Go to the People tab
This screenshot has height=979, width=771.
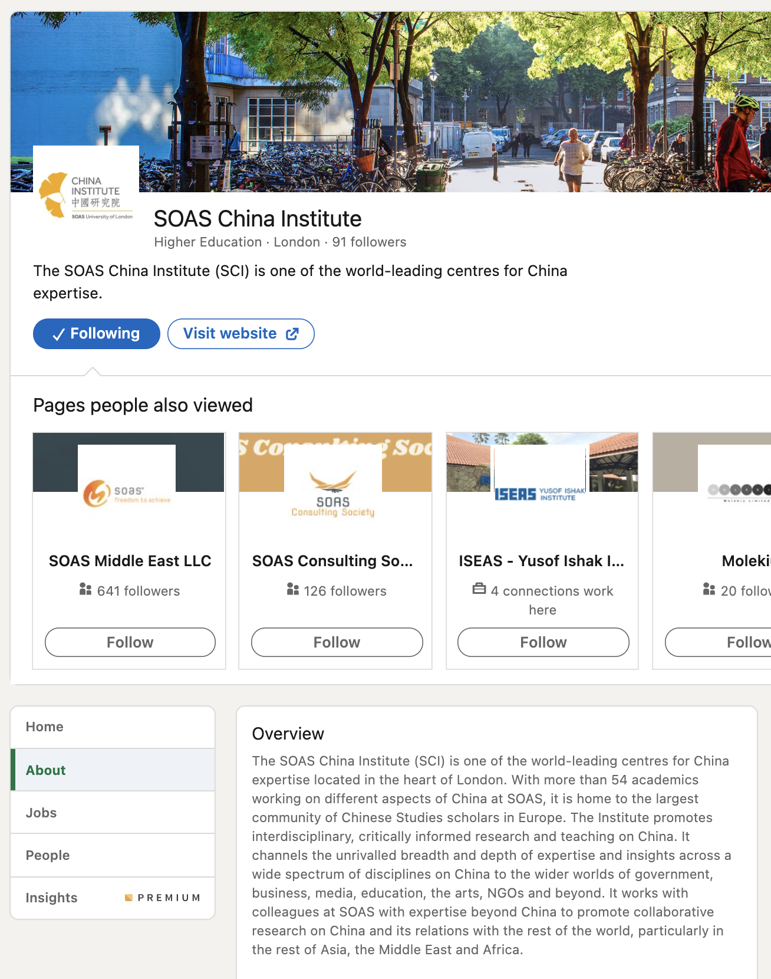coord(113,855)
